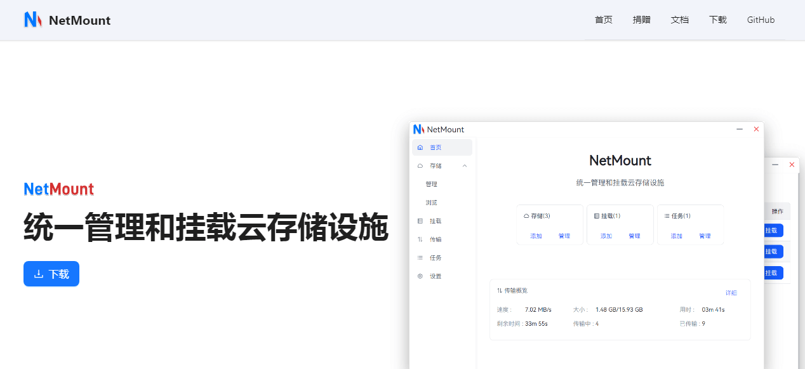Open 挂载 from the sidebar icon

[420, 220]
